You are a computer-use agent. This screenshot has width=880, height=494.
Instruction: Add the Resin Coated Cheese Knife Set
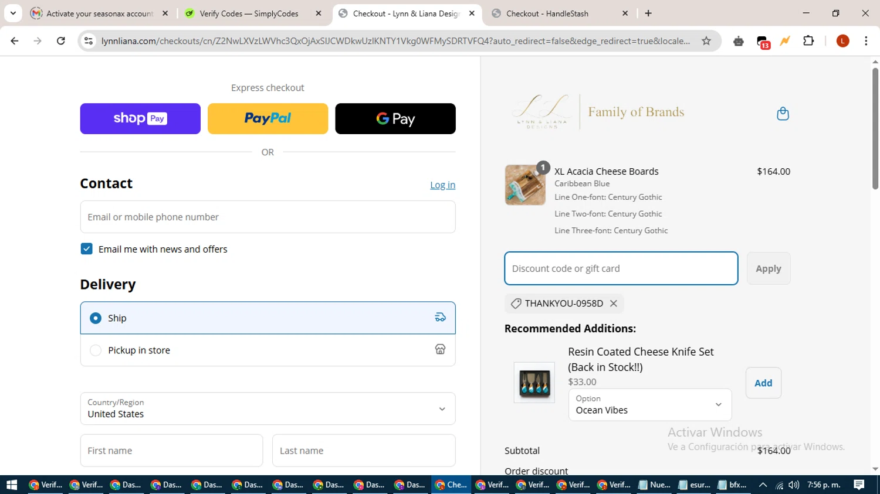763,383
